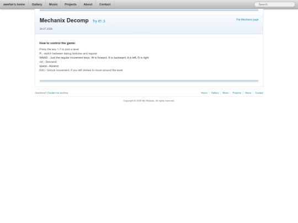Viewport: 298px width, 223px height.
Task: Open the Gallery tab in top navbar
Action: coord(37,4)
